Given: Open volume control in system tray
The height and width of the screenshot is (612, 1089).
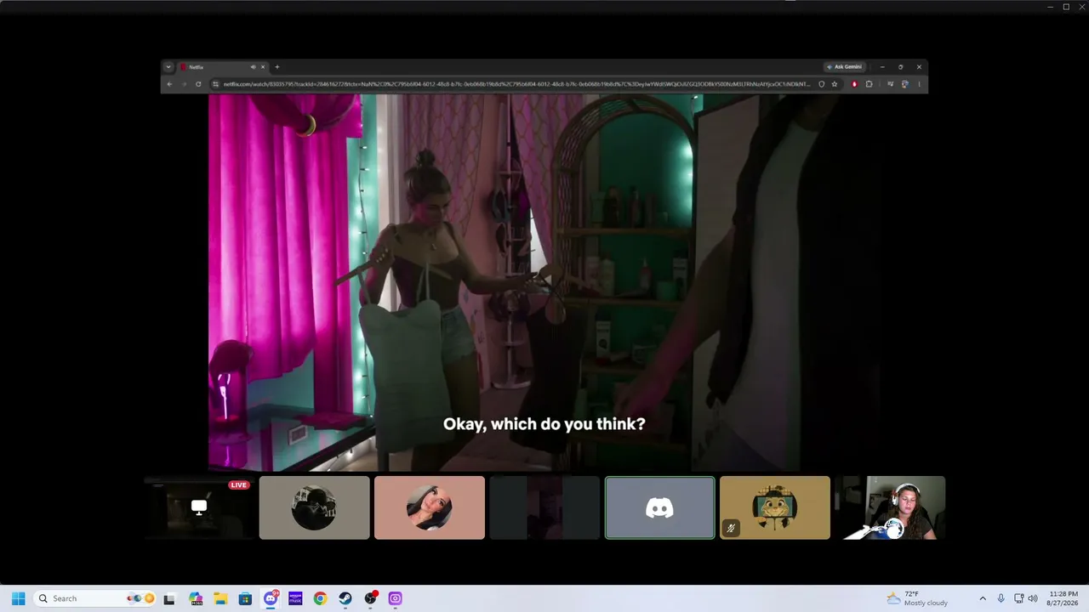Looking at the screenshot, I should click(1033, 598).
